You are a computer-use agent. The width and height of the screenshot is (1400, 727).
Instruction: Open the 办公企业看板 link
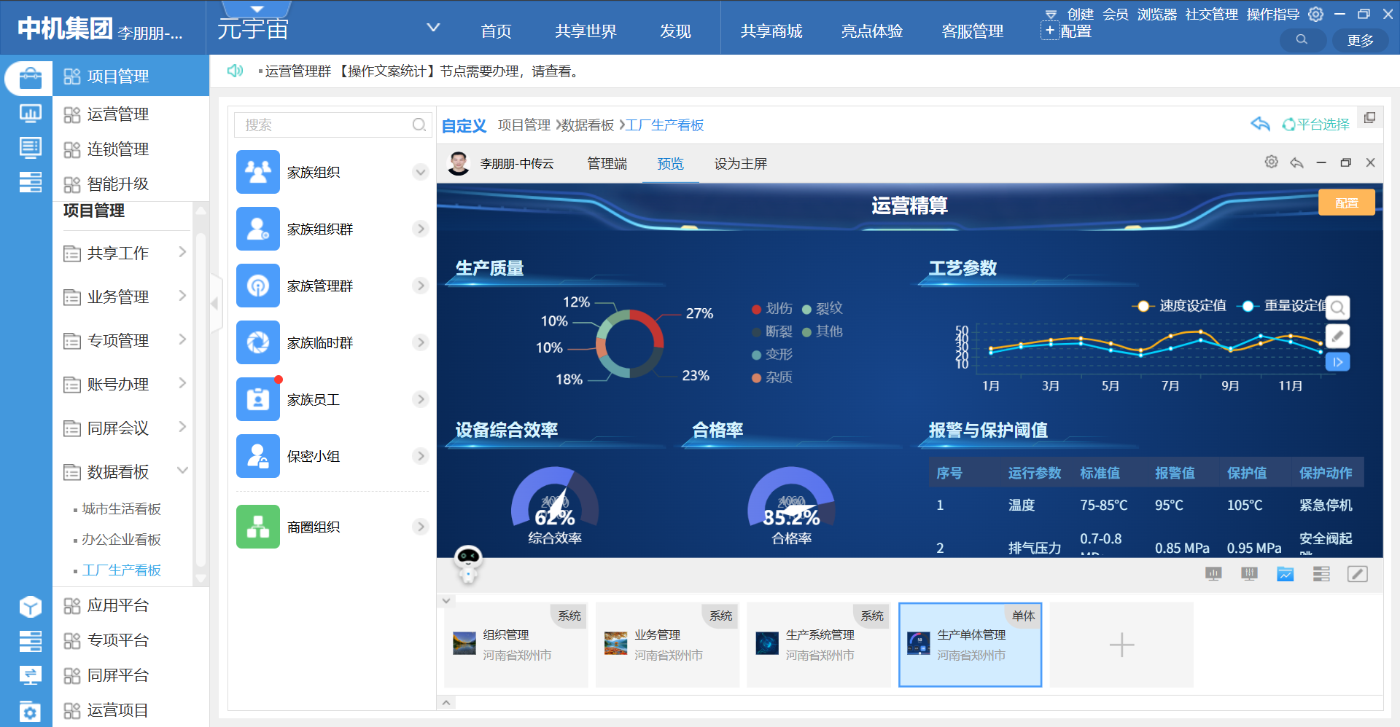click(x=121, y=540)
